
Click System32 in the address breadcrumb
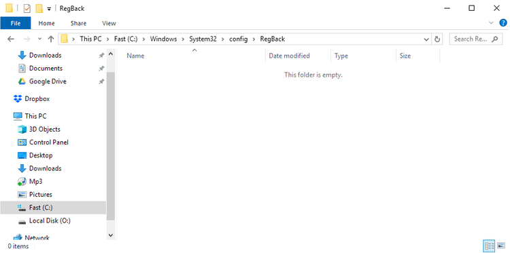[203, 39]
